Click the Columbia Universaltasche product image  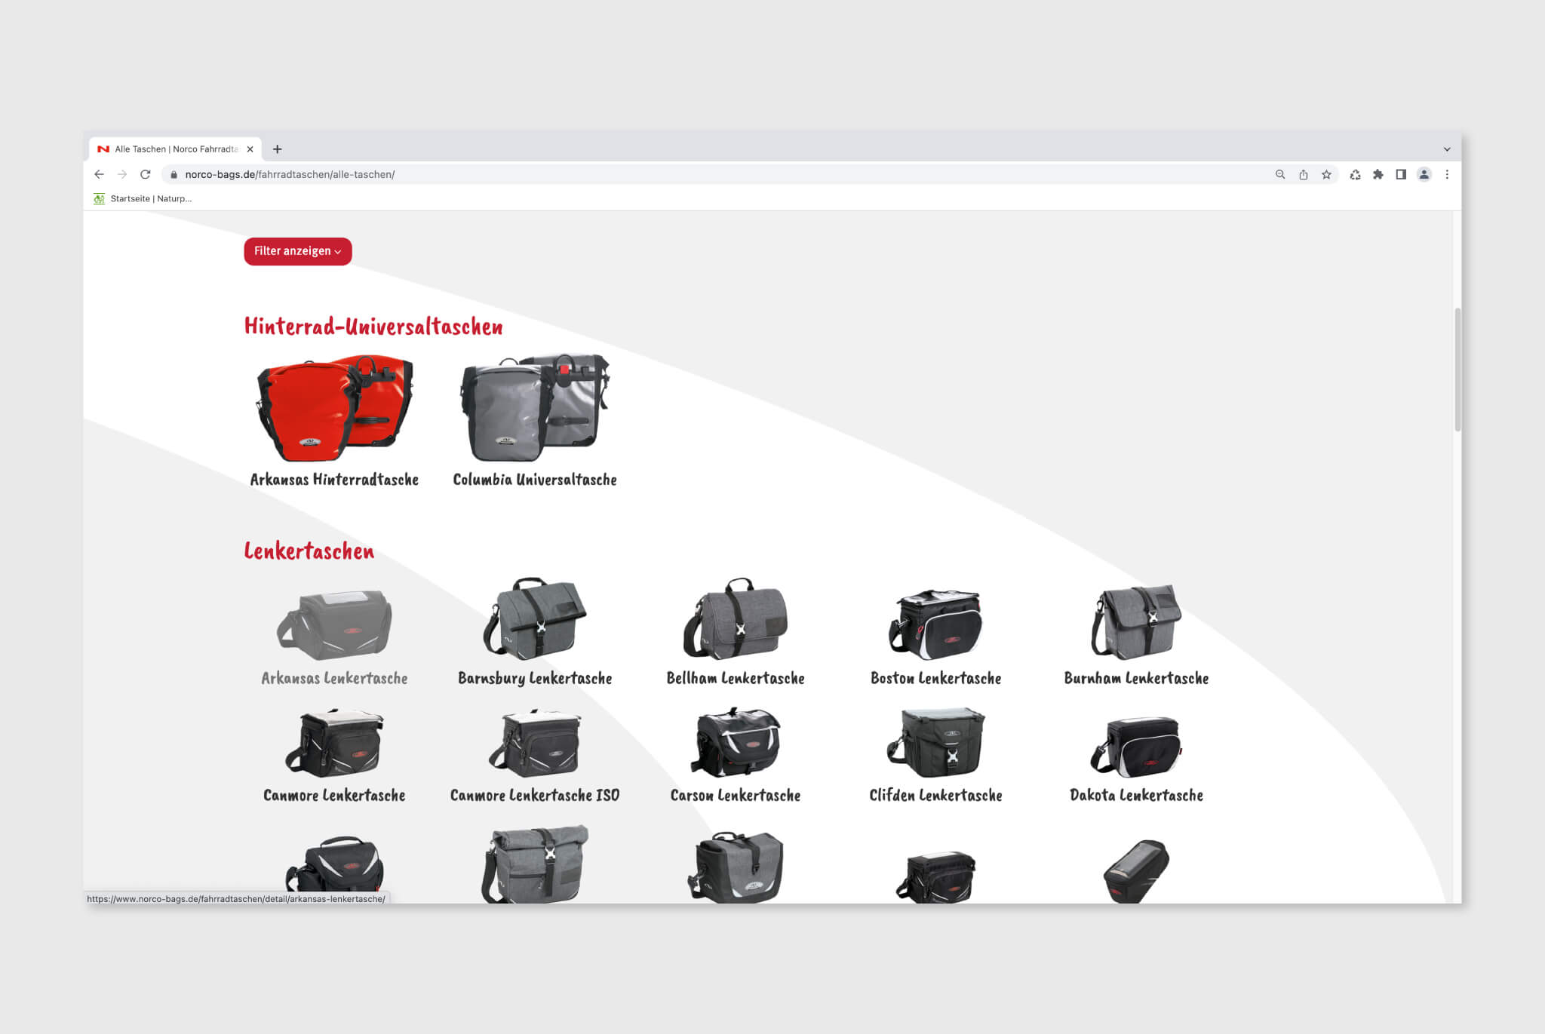(x=534, y=407)
